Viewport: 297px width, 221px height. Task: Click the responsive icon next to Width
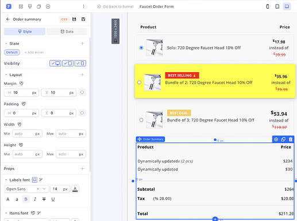click(x=20, y=124)
